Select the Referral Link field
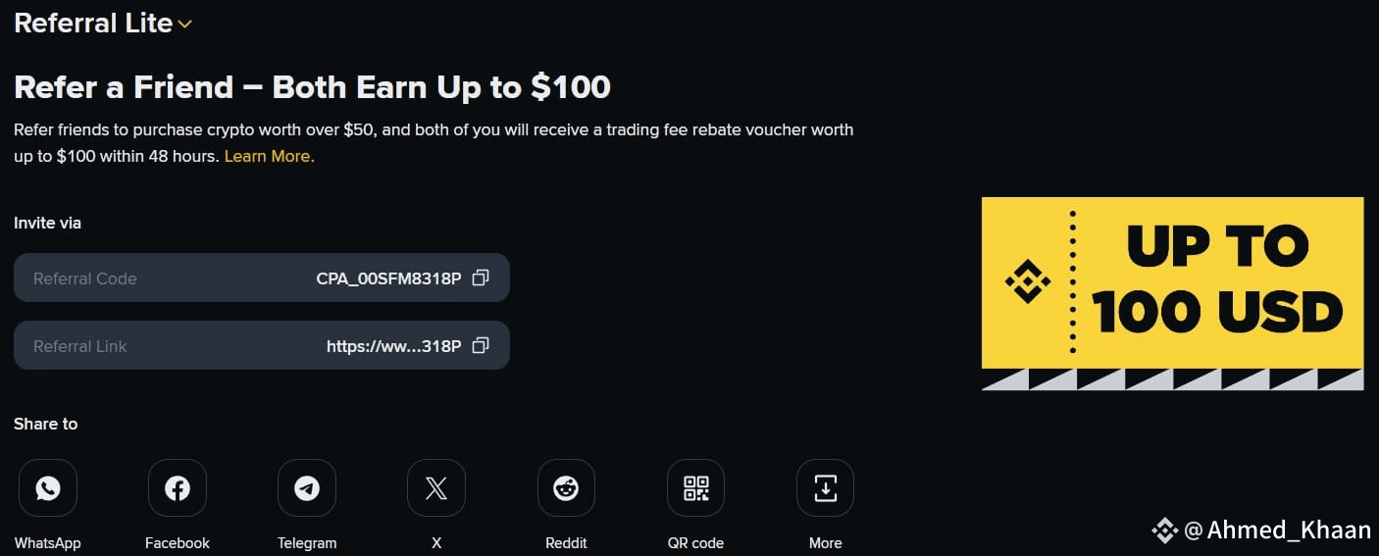This screenshot has width=1379, height=556. [262, 345]
